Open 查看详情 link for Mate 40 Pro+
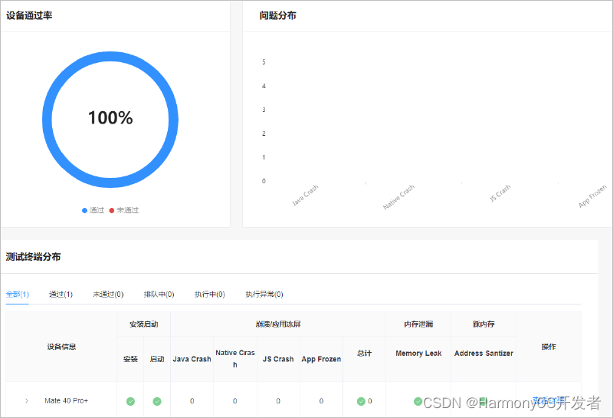The width and height of the screenshot is (613, 418). (x=549, y=401)
